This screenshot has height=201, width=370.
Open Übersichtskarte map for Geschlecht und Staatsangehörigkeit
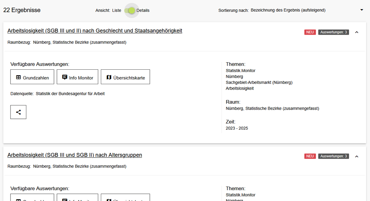tap(125, 77)
